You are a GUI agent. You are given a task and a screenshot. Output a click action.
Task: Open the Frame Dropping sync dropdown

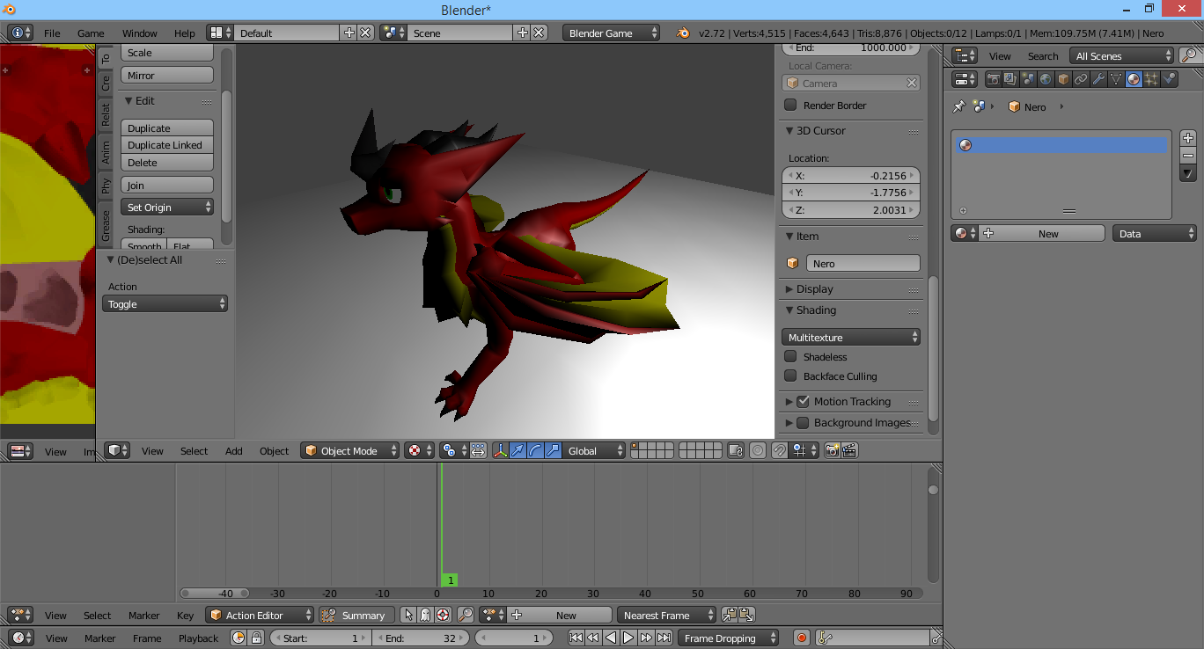[x=729, y=638]
